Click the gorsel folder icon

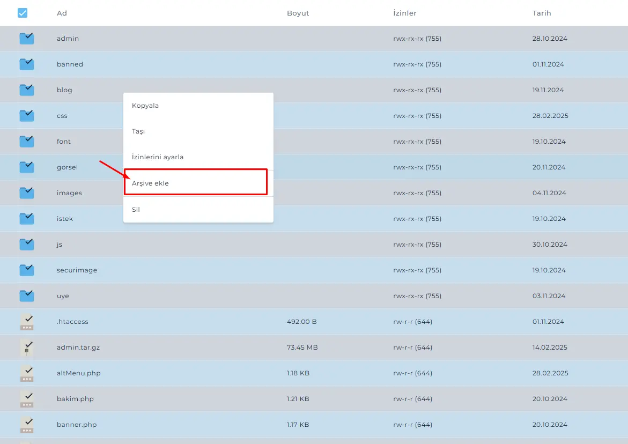coord(27,167)
